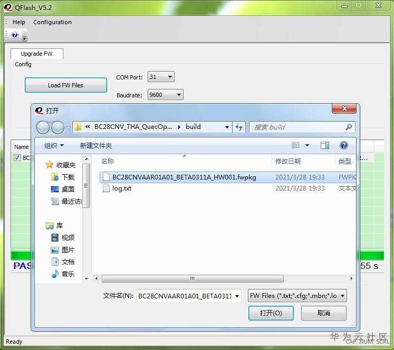
Task: Click Load FW Files button
Action: (x=65, y=85)
